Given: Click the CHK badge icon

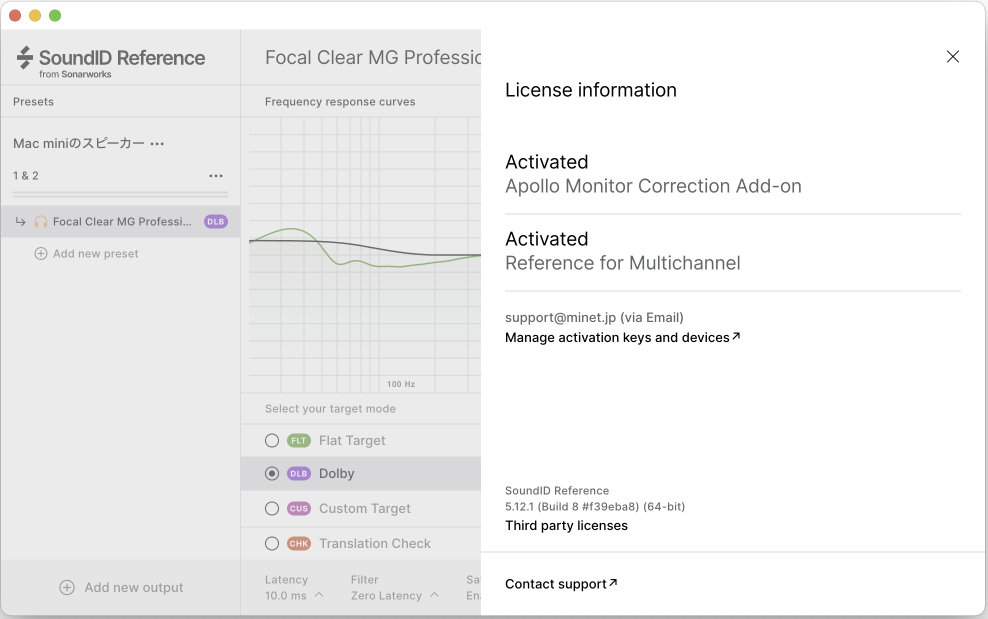Looking at the screenshot, I should (x=298, y=543).
